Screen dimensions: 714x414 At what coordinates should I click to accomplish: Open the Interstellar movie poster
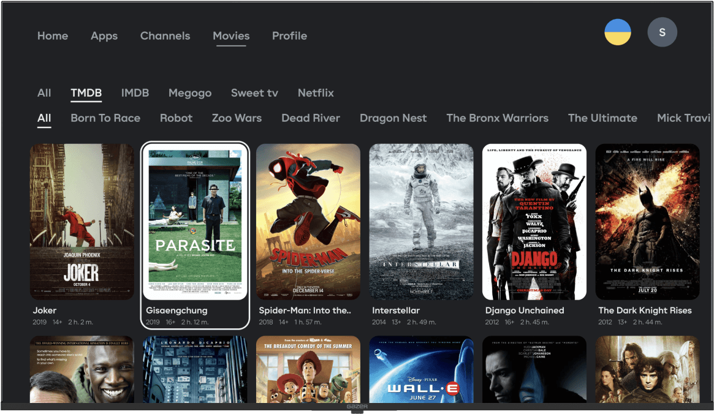pyautogui.click(x=421, y=222)
